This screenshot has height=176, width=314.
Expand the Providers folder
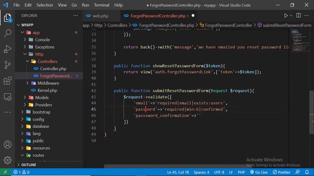tap(25, 105)
